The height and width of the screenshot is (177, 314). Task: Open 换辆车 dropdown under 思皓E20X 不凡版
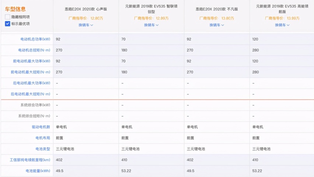click(217, 25)
